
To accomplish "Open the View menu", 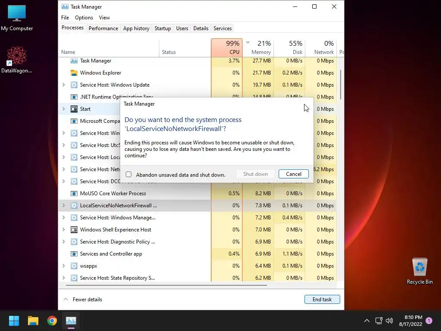I will click(104, 17).
